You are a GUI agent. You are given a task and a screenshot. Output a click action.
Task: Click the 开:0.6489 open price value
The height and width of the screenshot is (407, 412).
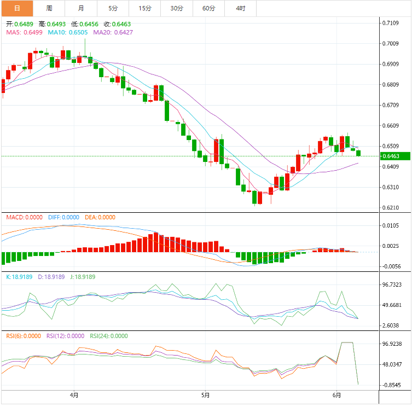20,24
